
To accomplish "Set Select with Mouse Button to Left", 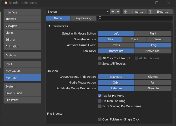I will 116,33.
